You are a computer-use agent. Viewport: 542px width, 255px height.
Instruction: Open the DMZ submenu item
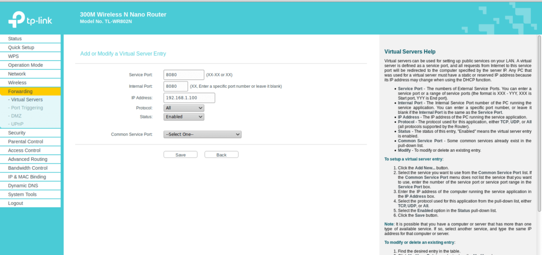15,116
